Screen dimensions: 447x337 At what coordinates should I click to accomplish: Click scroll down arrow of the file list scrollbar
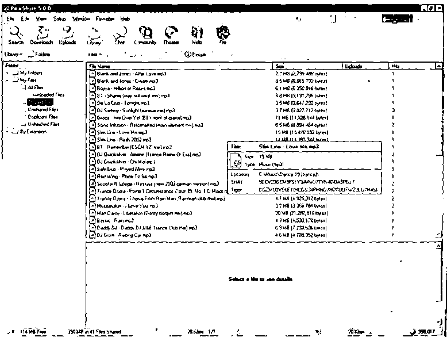click(440, 235)
